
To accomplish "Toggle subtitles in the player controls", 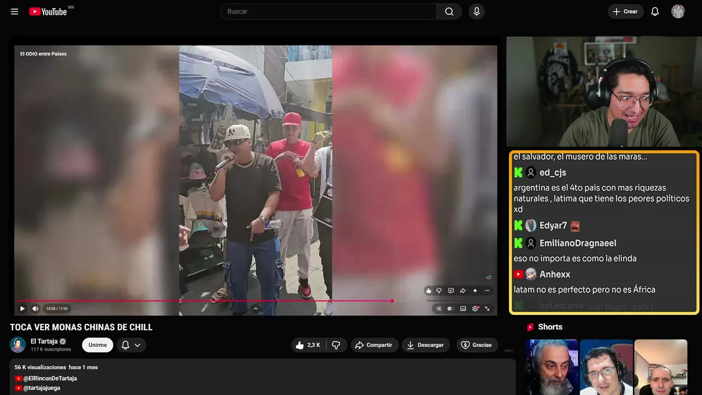I will point(463,309).
